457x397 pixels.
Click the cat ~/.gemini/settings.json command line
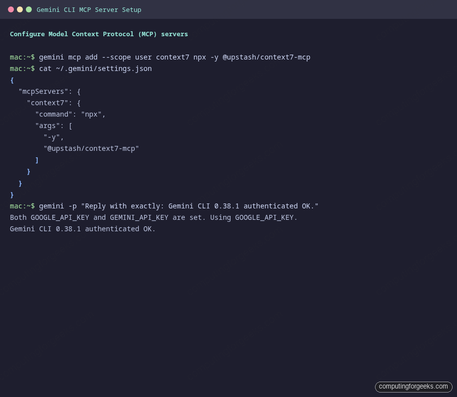tap(95, 68)
